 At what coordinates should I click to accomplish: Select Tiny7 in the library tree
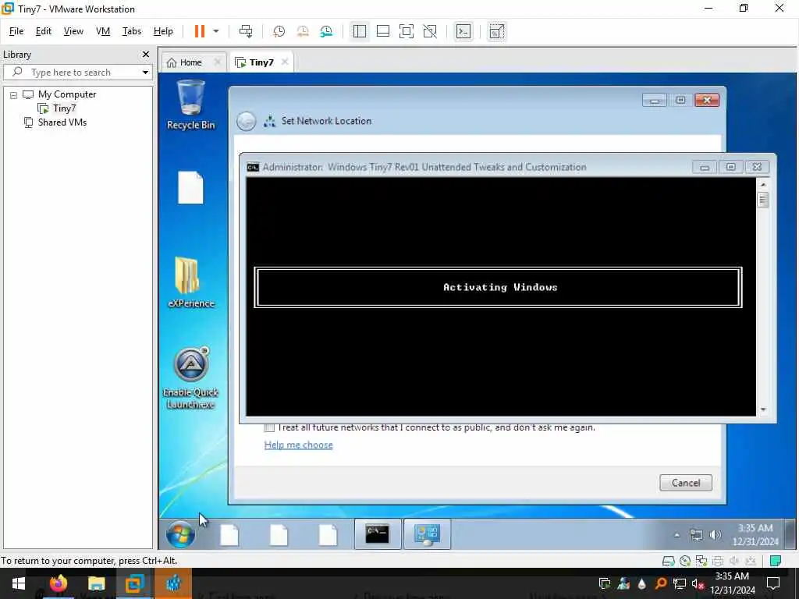click(x=64, y=108)
